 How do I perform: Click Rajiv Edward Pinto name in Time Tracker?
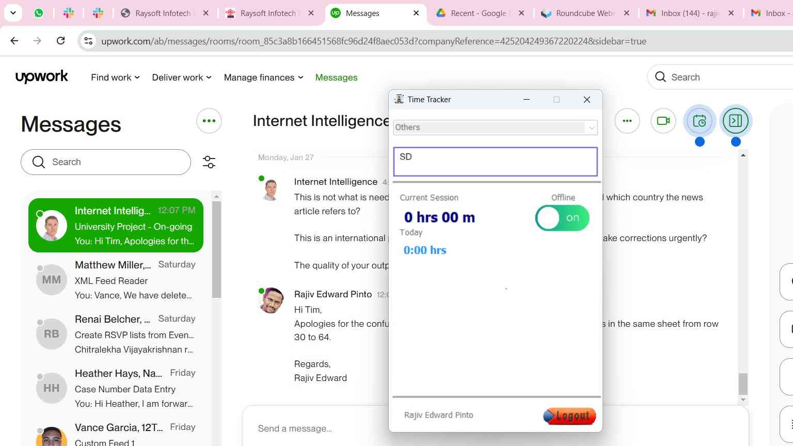[439, 415]
